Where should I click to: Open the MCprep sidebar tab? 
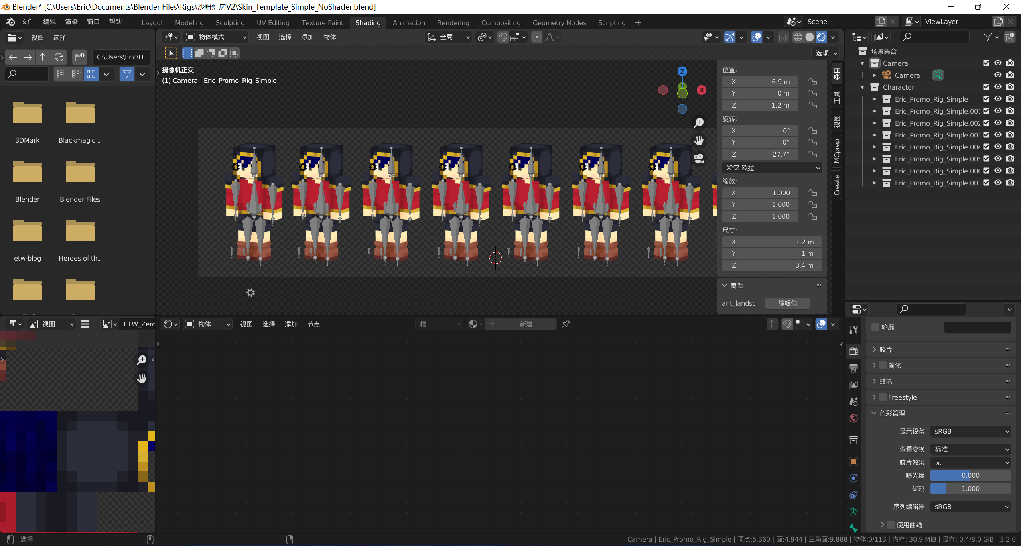tap(837, 151)
